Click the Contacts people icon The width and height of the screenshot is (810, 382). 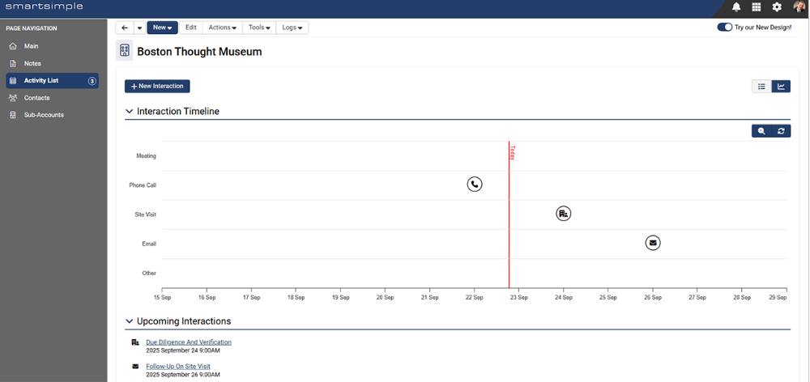[13, 98]
